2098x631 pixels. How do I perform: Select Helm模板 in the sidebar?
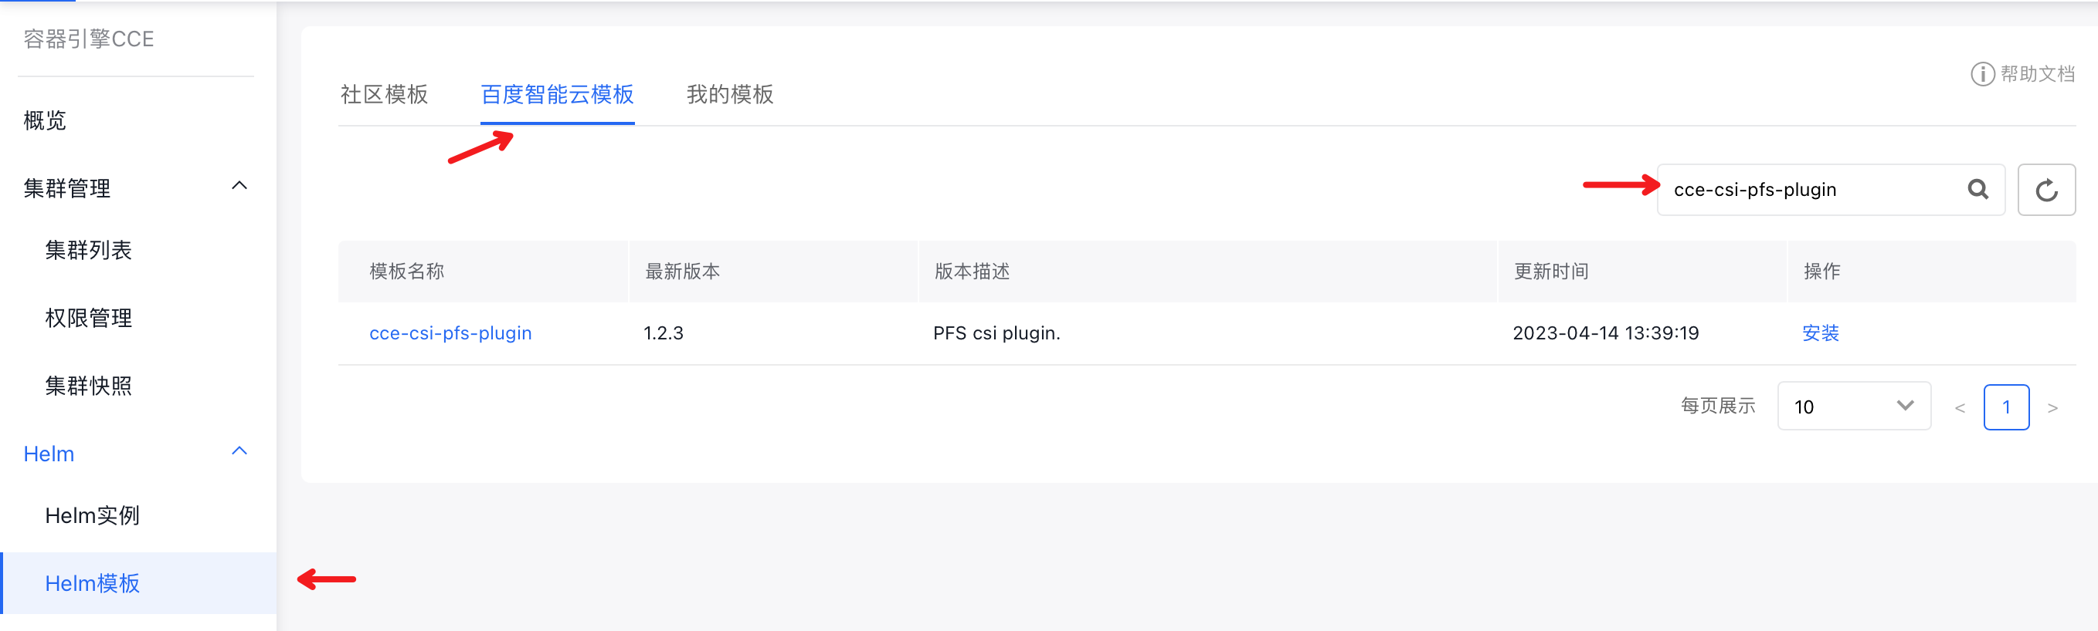[x=92, y=583]
